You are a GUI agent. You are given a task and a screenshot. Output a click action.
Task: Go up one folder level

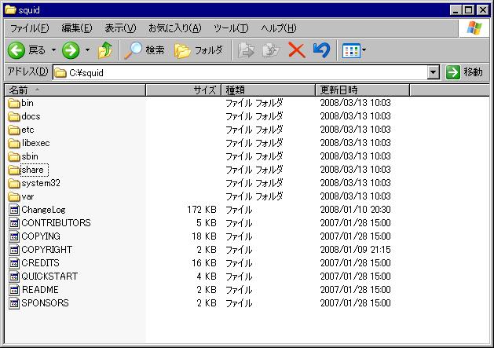105,50
